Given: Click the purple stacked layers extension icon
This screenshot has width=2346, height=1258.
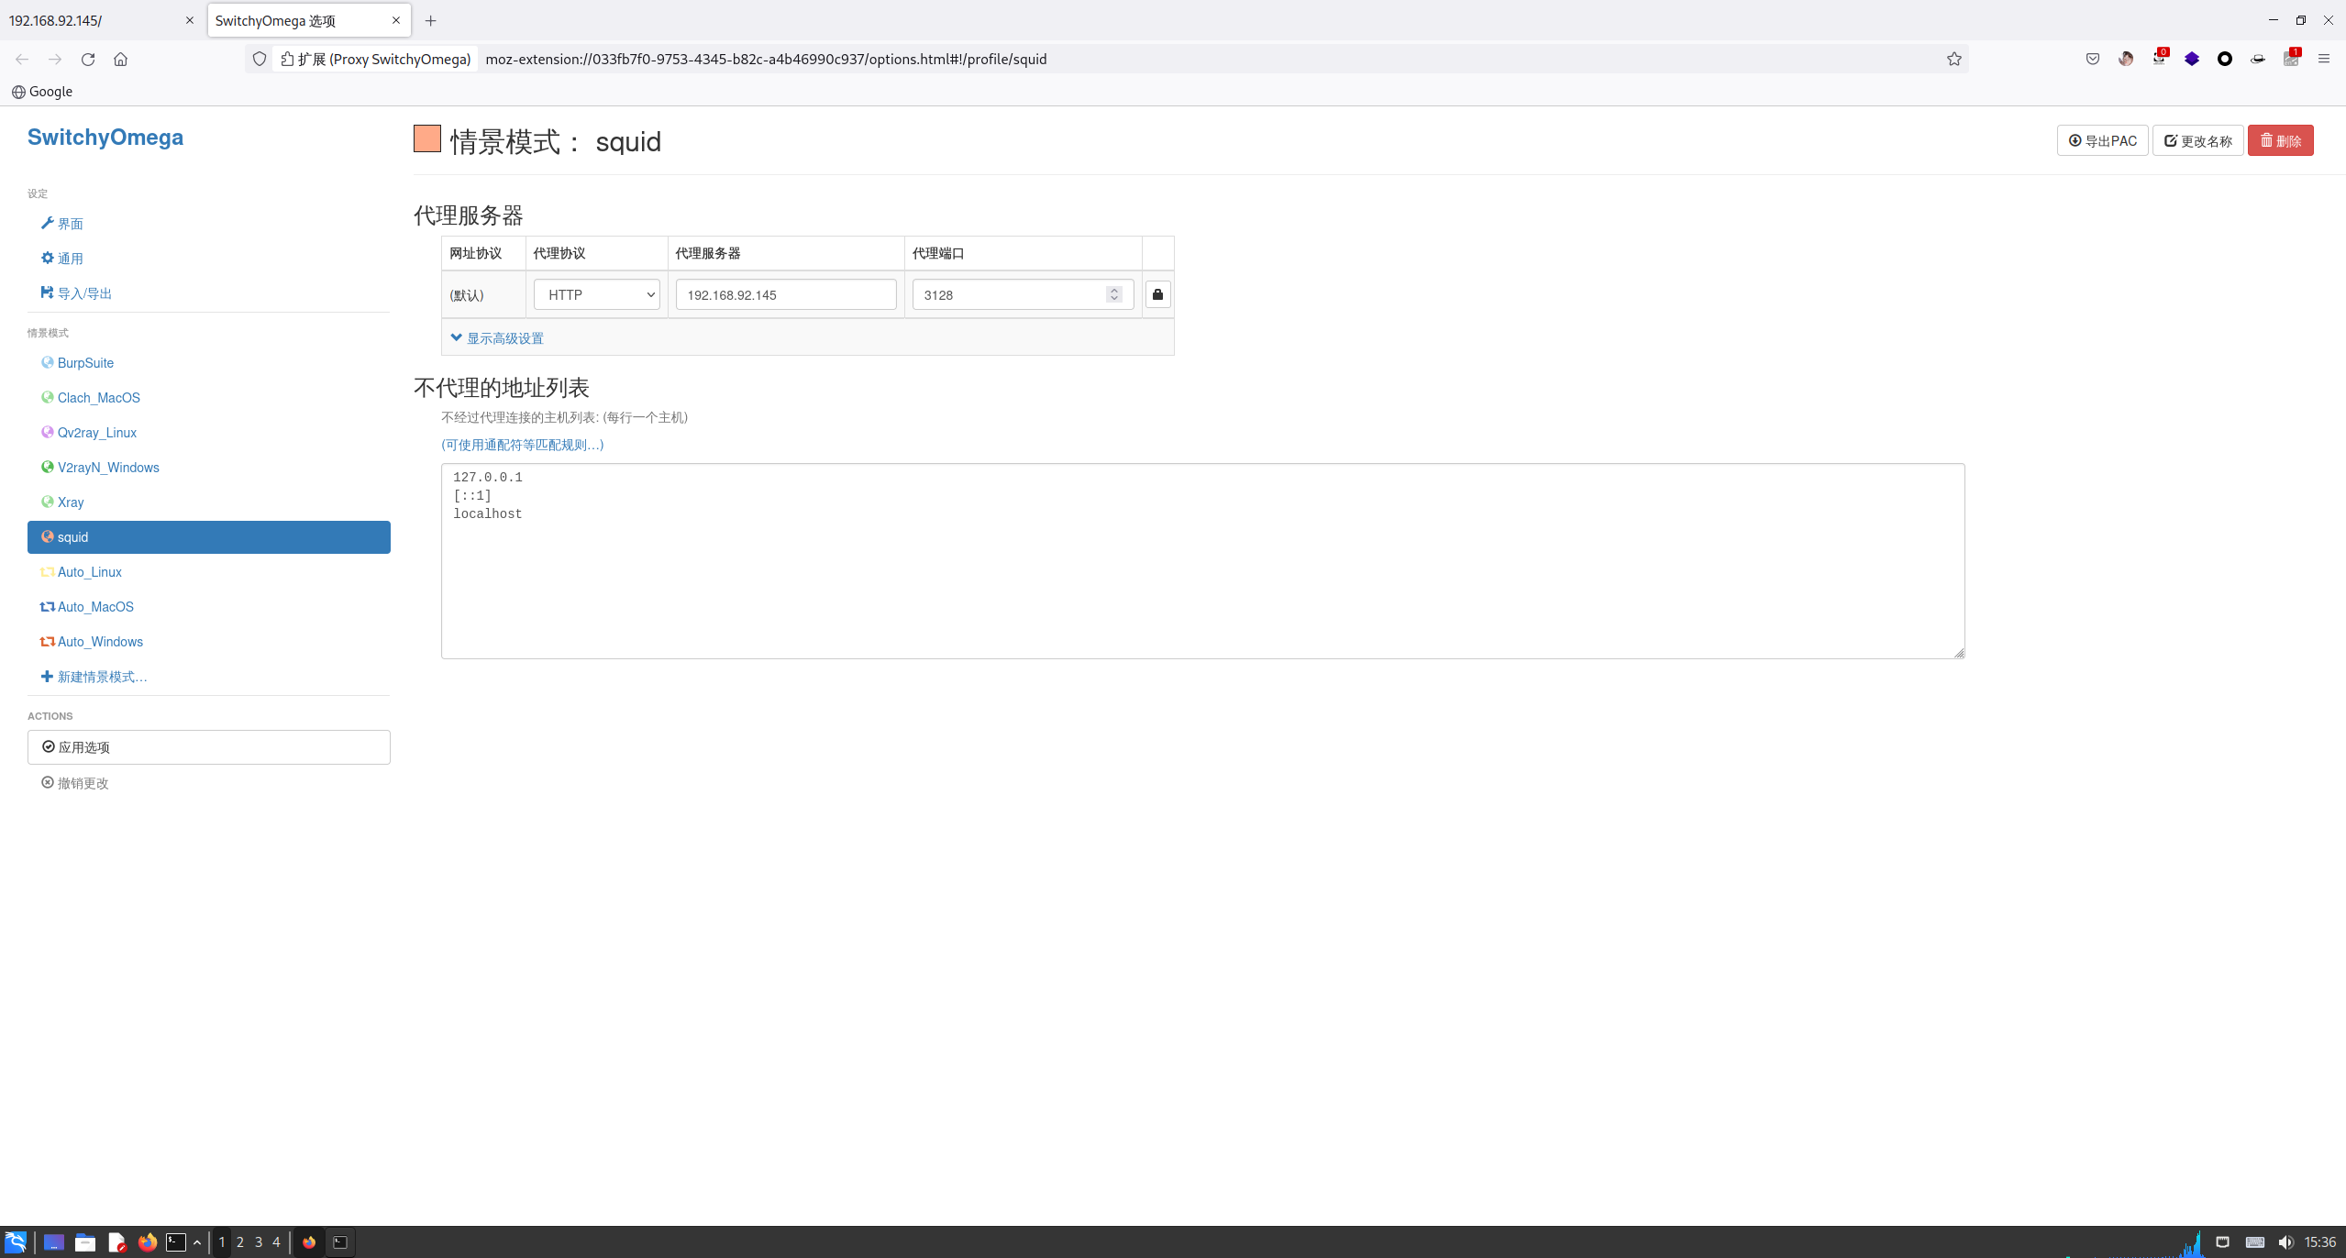Looking at the screenshot, I should pyautogui.click(x=2192, y=59).
